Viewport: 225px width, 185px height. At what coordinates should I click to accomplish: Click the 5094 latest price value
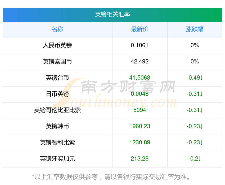[x=139, y=110]
